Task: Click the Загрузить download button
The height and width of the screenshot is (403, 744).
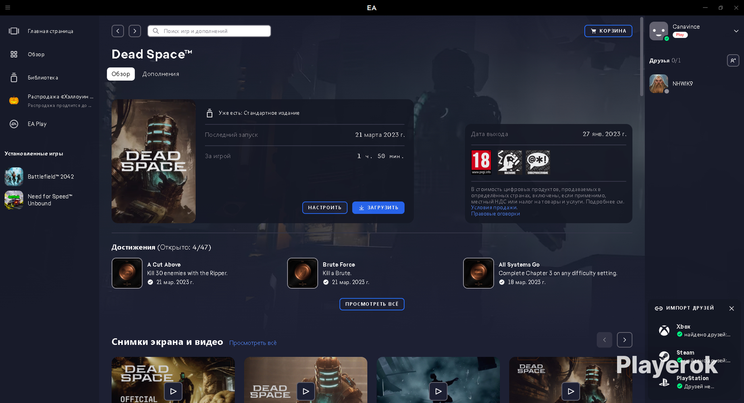Action: tap(378, 208)
